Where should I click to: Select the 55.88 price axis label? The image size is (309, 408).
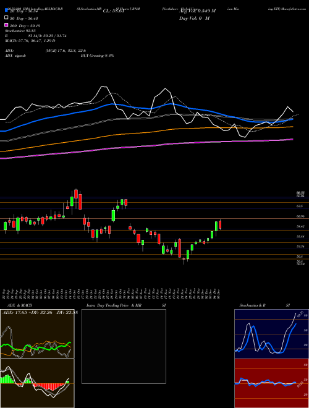(300, 237)
